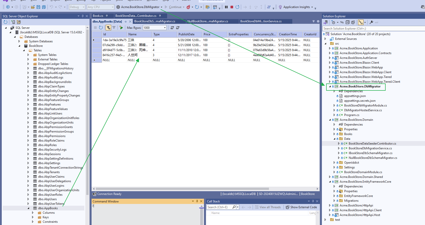Open startup project dropdown arrow after Acme.BookStore.DbMigrator
Viewport: 425px width, 225px height.
[162, 7]
